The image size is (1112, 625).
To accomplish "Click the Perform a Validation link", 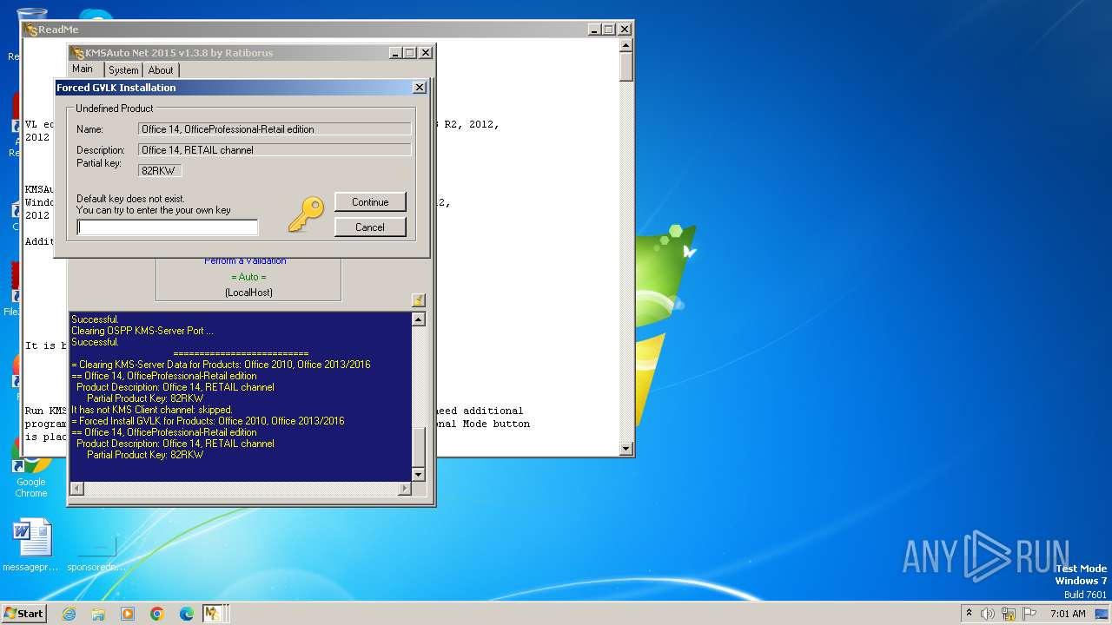I will pyautogui.click(x=245, y=260).
